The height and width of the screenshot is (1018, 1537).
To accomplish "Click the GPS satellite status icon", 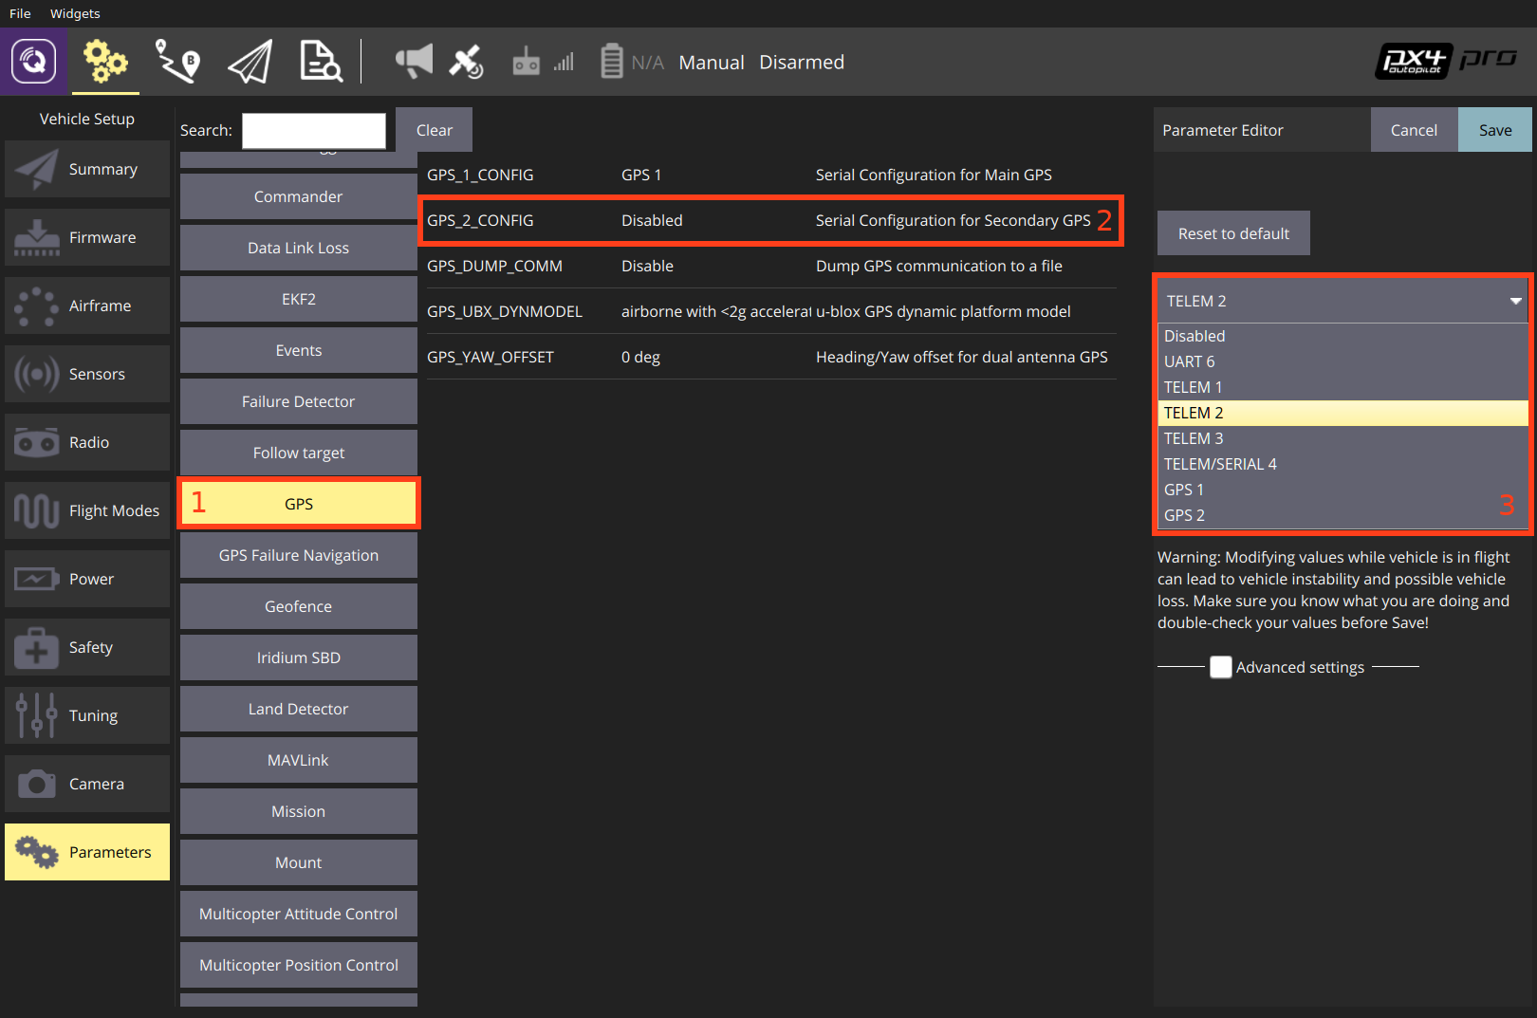I will 466,63.
